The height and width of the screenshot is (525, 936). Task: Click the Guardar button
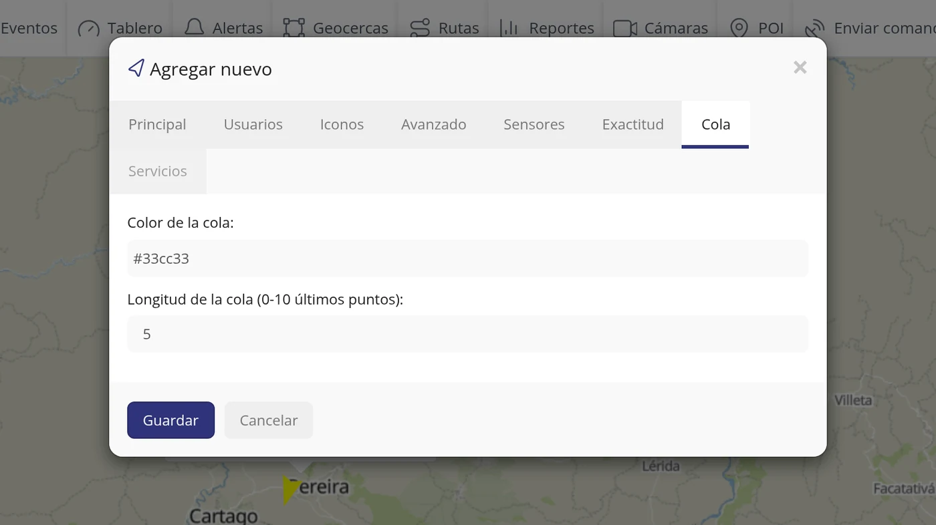pos(170,420)
